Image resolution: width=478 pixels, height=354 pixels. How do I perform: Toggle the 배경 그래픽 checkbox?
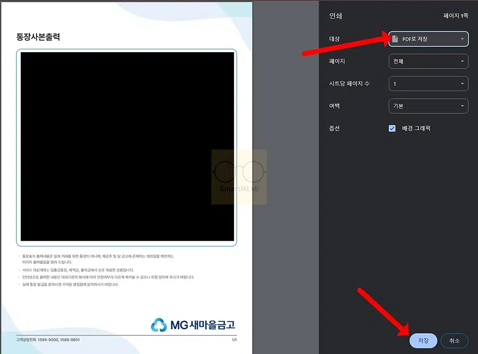pos(392,128)
